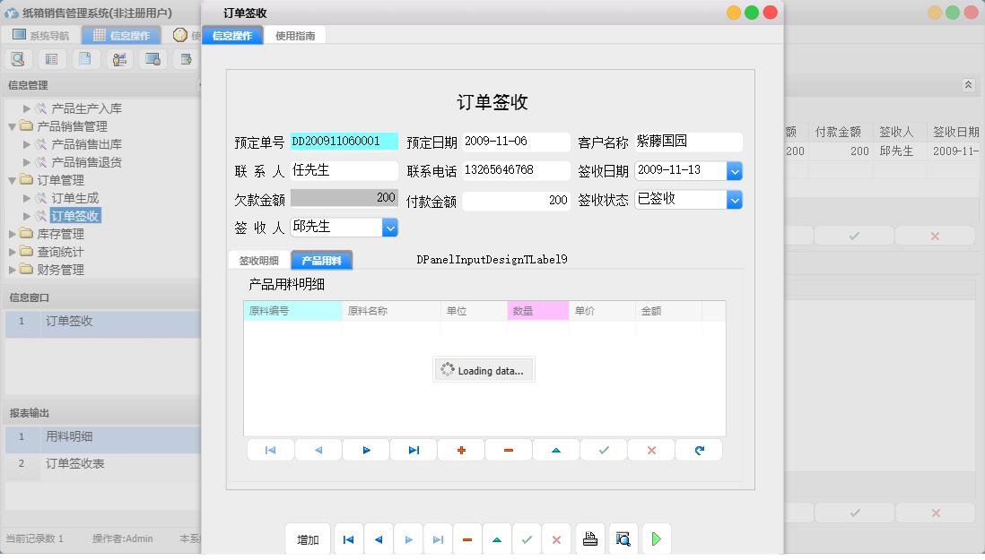Open the 签收状态 status dropdown

[735, 198]
